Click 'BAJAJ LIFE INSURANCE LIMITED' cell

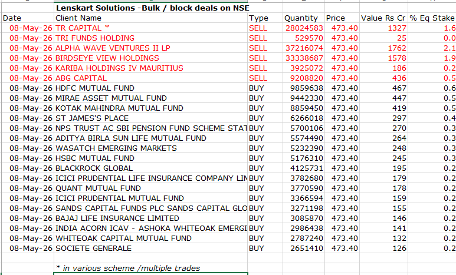[150, 218]
